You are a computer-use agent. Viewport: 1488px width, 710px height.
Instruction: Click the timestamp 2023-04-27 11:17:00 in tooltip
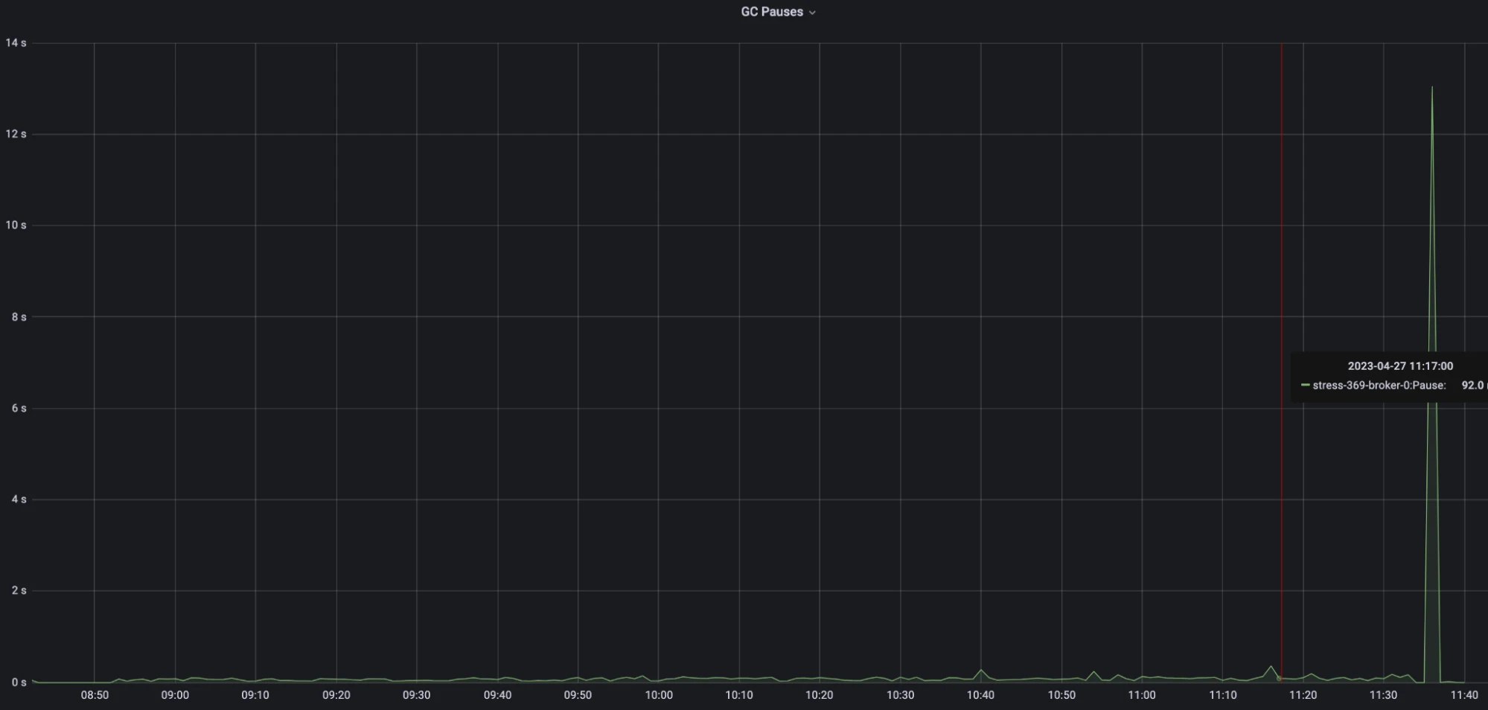(1402, 365)
